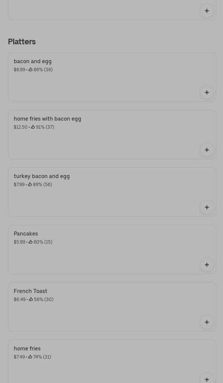View turkey bacon and egg item
This screenshot has width=223, height=383.
(42, 176)
